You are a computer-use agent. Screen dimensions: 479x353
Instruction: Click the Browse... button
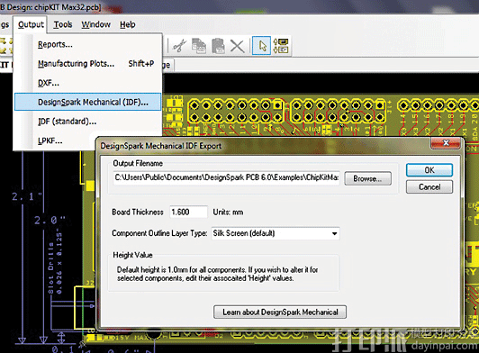click(367, 178)
